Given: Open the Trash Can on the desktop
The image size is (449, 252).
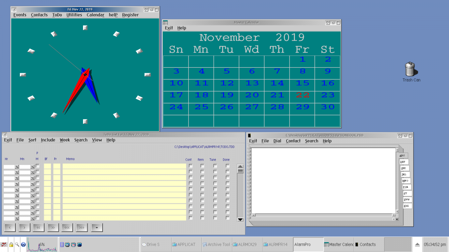Looking at the screenshot, I should [x=411, y=71].
